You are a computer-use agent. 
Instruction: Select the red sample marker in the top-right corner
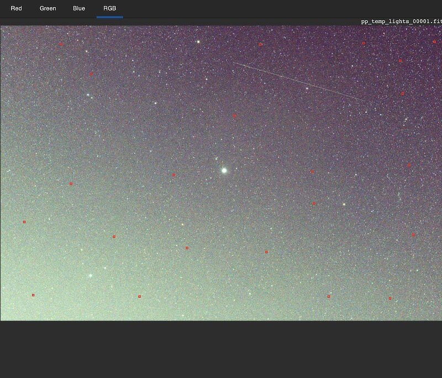pyautogui.click(x=434, y=41)
